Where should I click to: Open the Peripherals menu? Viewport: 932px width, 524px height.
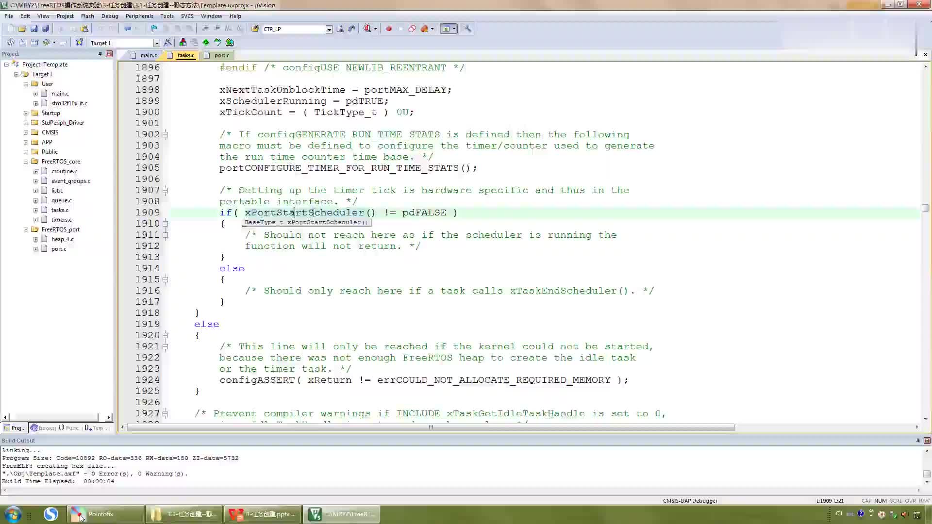[139, 16]
